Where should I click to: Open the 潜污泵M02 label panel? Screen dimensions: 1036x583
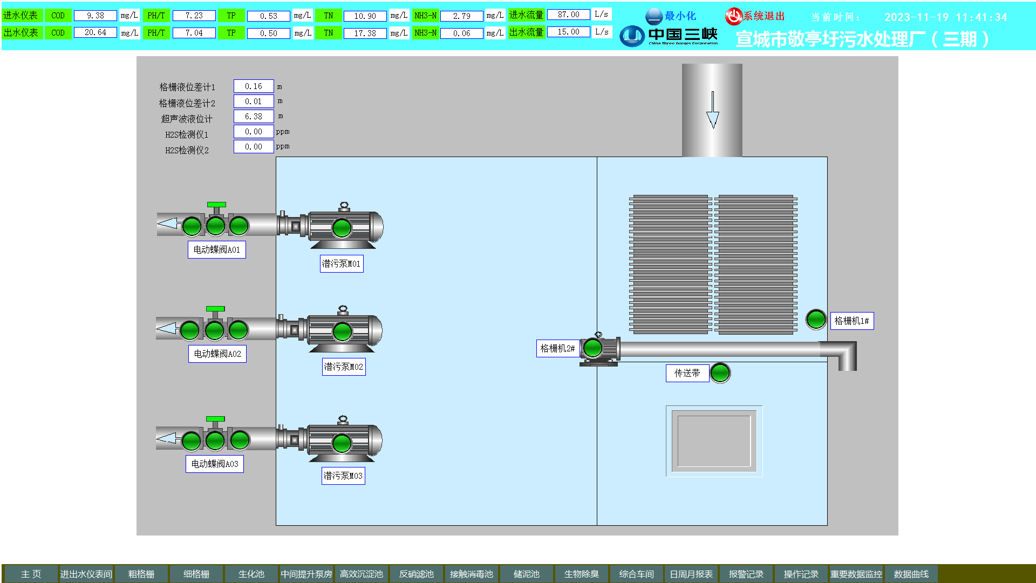pos(343,367)
